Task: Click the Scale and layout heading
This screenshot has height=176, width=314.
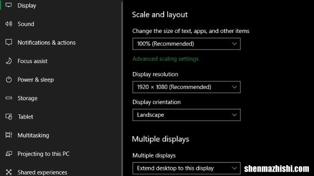Action: tap(160, 15)
